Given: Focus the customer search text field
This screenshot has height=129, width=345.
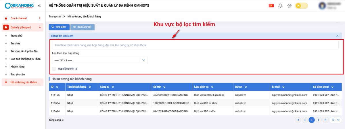Looking at the screenshot, I should (195, 45).
